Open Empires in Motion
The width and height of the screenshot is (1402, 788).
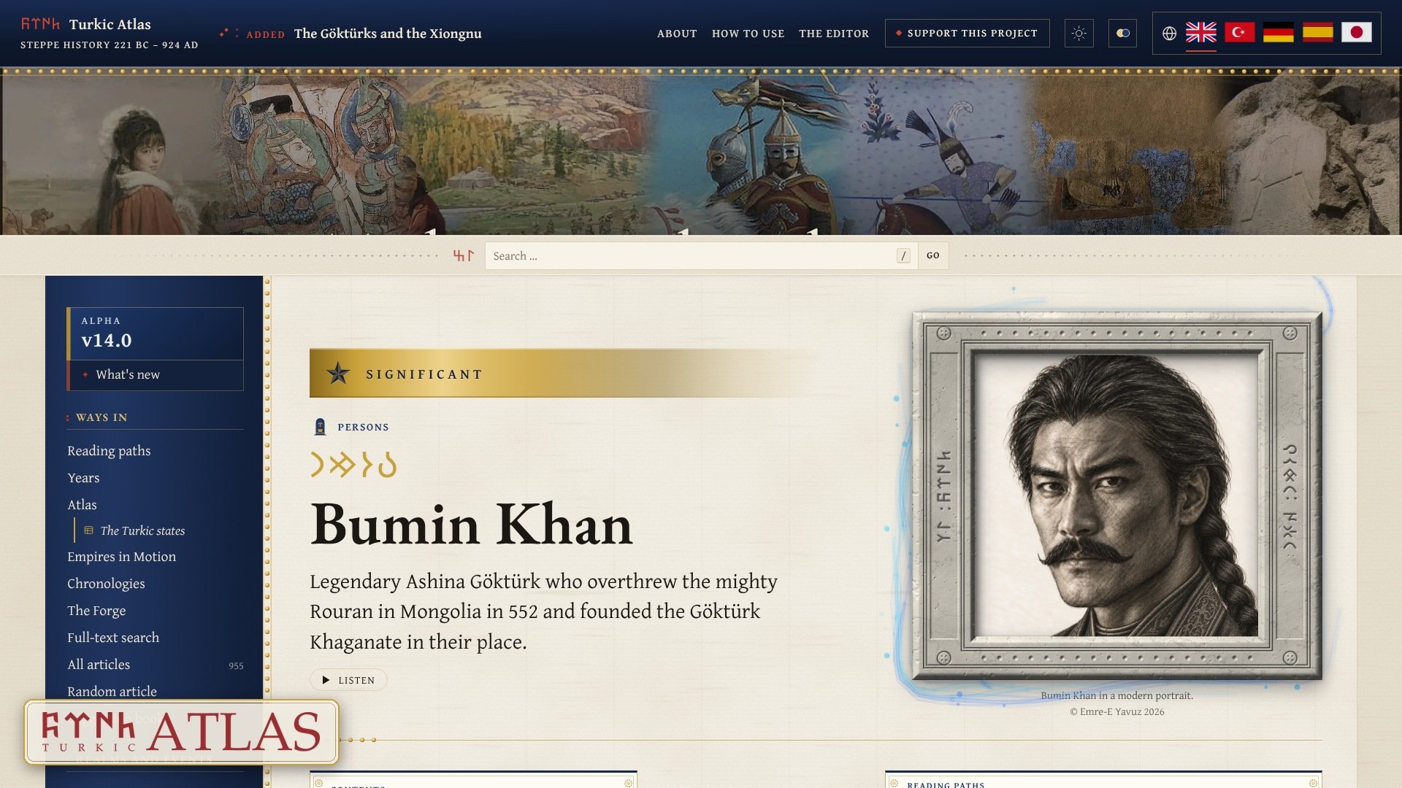(x=121, y=557)
